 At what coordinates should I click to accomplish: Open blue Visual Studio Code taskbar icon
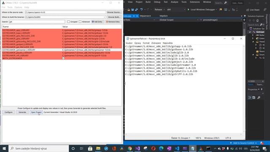[177, 148]
